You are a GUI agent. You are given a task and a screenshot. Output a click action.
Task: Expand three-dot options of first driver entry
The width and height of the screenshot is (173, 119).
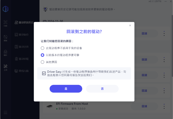coord(164,34)
